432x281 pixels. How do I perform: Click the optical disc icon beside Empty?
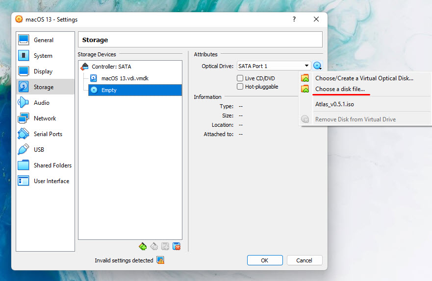[94, 90]
